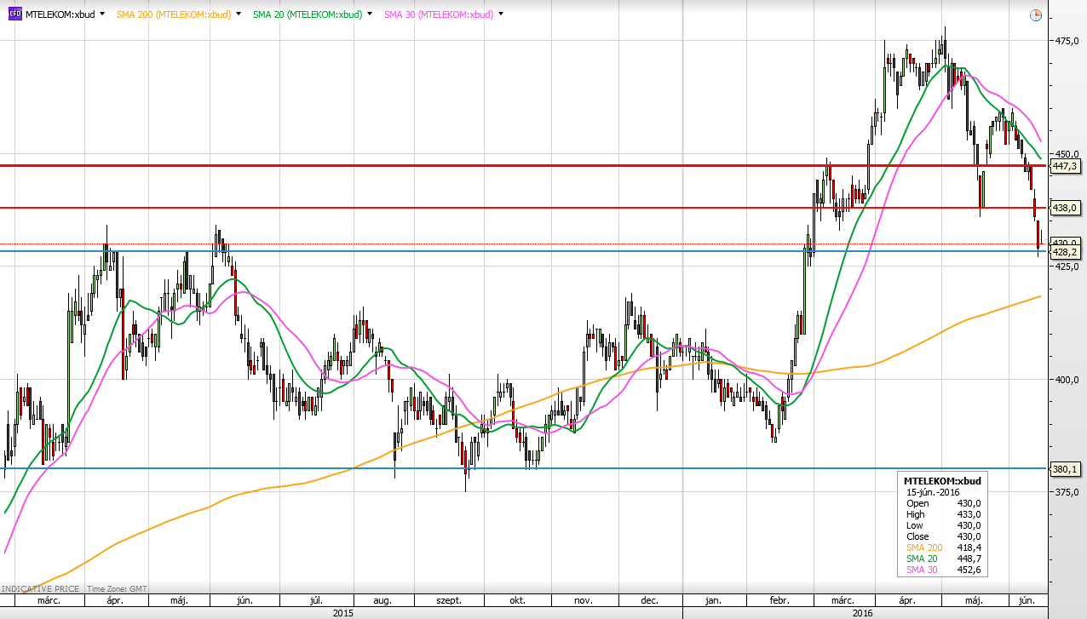
Task: Click the dec. month label
Action: (x=650, y=601)
